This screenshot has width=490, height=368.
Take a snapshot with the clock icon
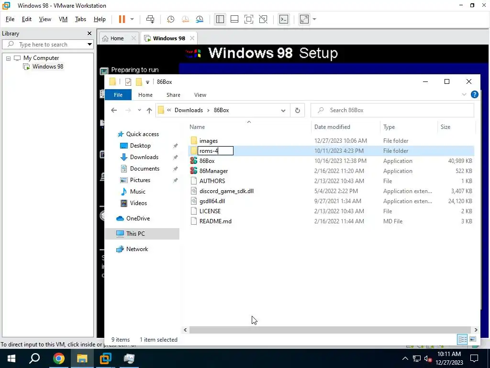[x=170, y=19]
